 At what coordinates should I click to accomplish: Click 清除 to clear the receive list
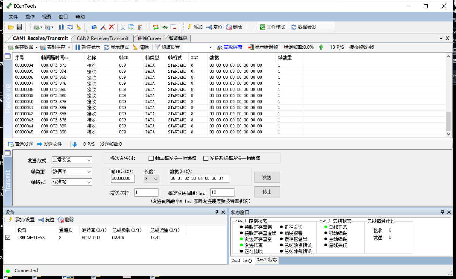141,47
